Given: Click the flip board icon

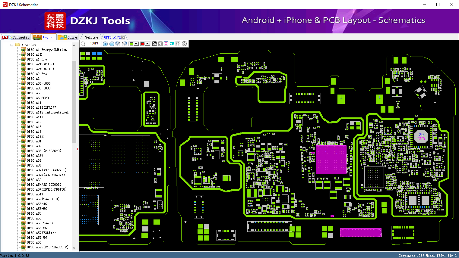Looking at the screenshot, I should coord(124,44).
